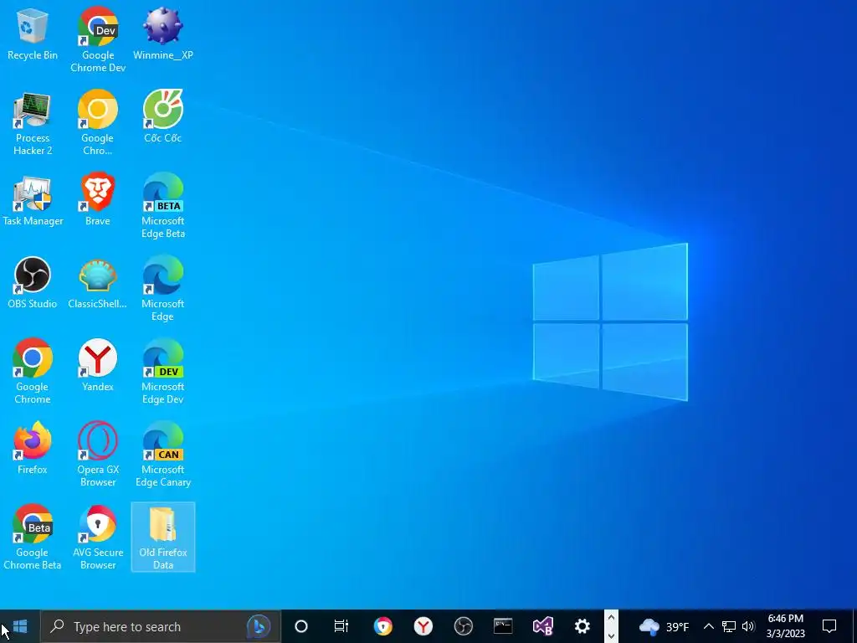Open Cortana from the taskbar
The width and height of the screenshot is (857, 643).
[301, 626]
